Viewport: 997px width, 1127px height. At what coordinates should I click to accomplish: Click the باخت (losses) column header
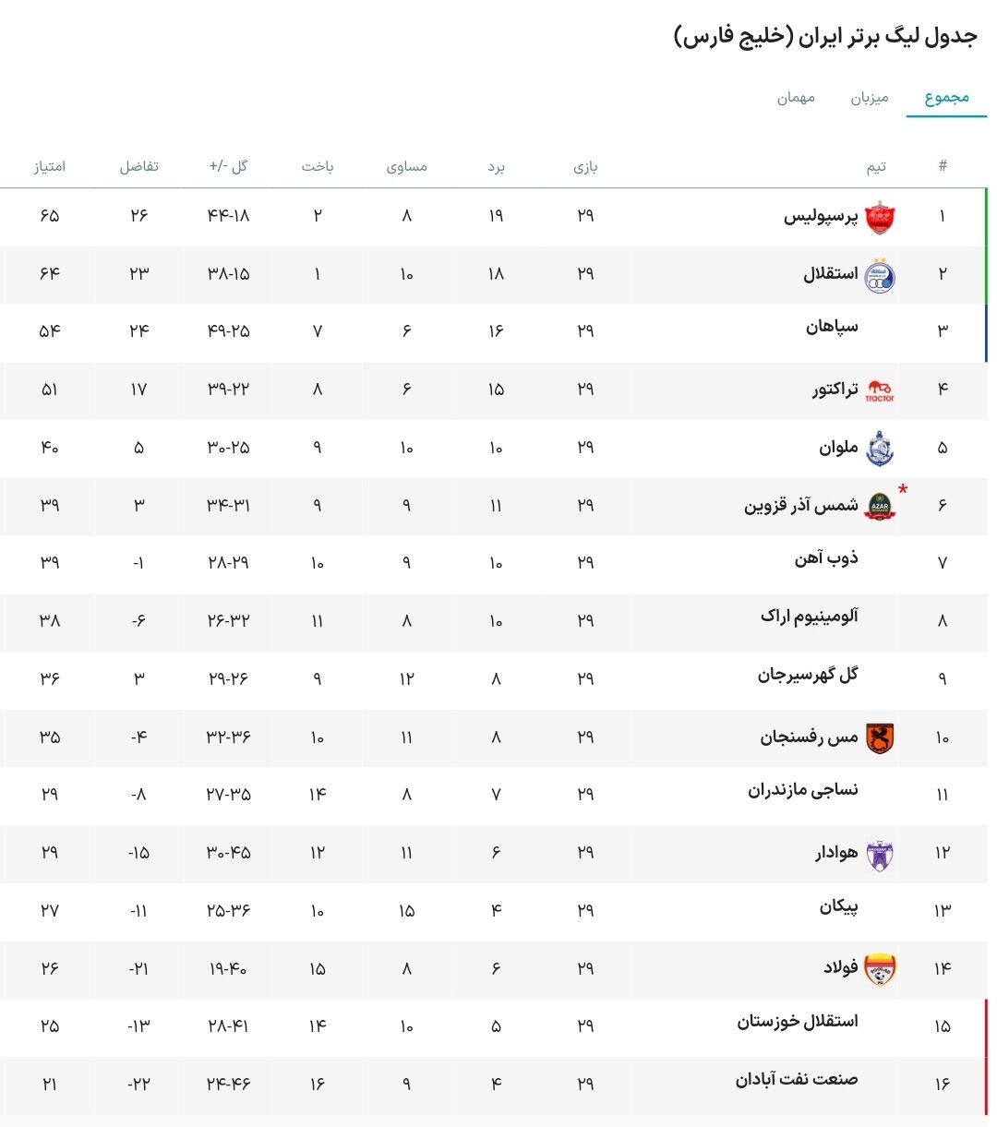[318, 166]
